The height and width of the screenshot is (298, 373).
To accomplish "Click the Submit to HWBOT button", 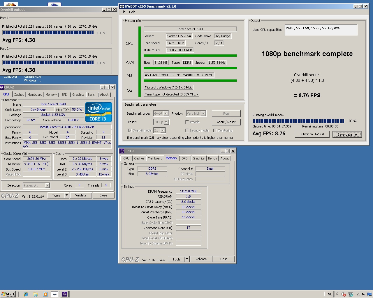I will point(312,134).
